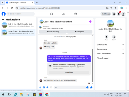
Task: Open a new browser tab
Action: click(37, 3)
